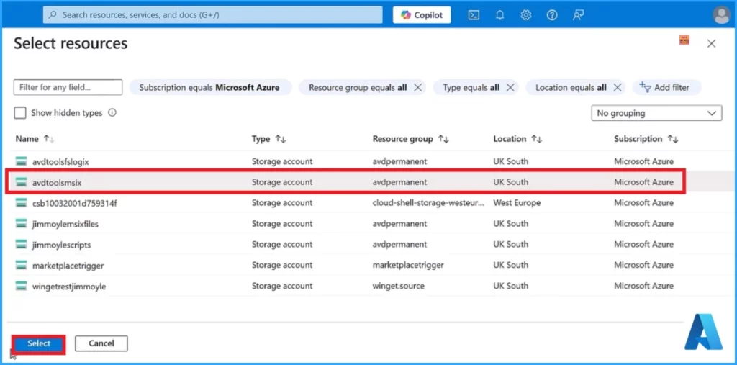Click the Cancel button
Image resolution: width=737 pixels, height=365 pixels.
point(101,343)
